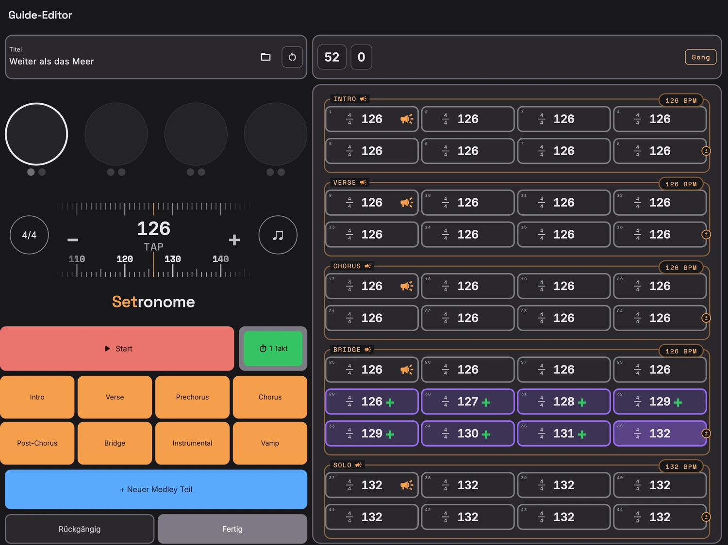Click the 140 mark on the tempo scale
The image size is (728, 545).
coord(221,259)
